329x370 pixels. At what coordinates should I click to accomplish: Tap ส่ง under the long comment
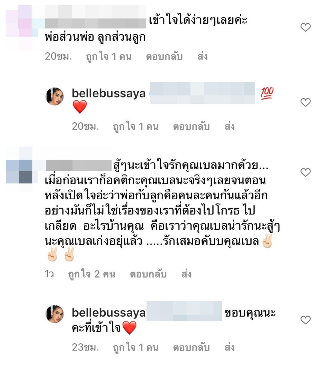coord(186,274)
